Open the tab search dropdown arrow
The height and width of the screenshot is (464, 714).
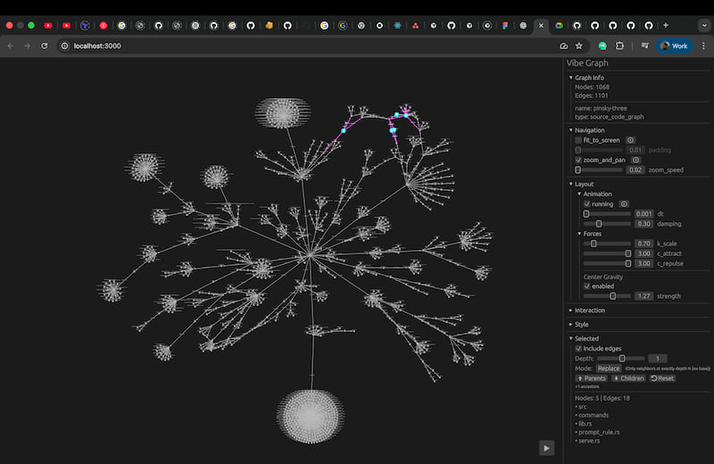(x=703, y=26)
